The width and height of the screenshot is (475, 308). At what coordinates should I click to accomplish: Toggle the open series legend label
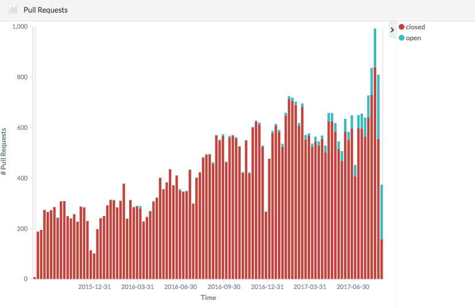(413, 38)
